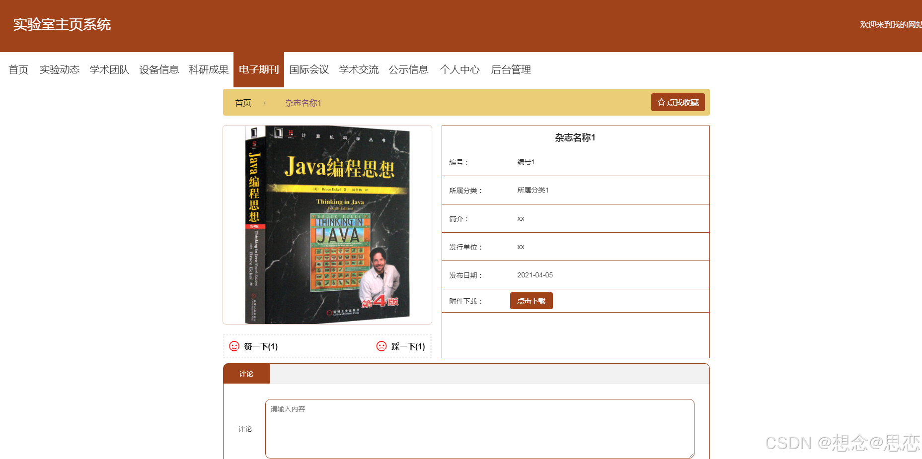Click 赞一下(1) to like the journal

[x=261, y=346]
